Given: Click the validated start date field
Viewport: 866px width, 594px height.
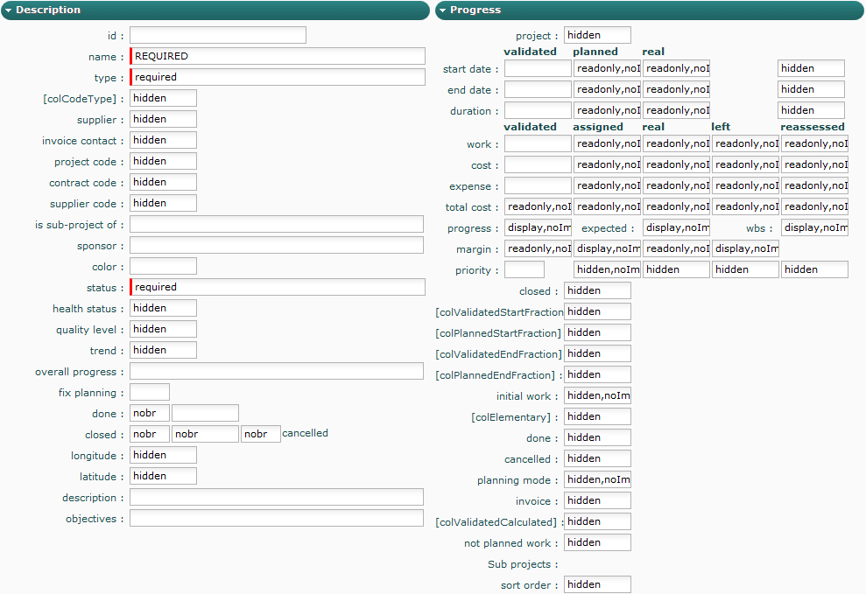Looking at the screenshot, I should 538,68.
